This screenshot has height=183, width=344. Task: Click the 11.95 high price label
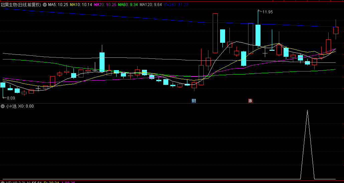click(268, 12)
